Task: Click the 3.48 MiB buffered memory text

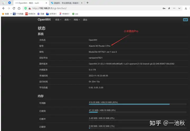Action: pos(102,118)
